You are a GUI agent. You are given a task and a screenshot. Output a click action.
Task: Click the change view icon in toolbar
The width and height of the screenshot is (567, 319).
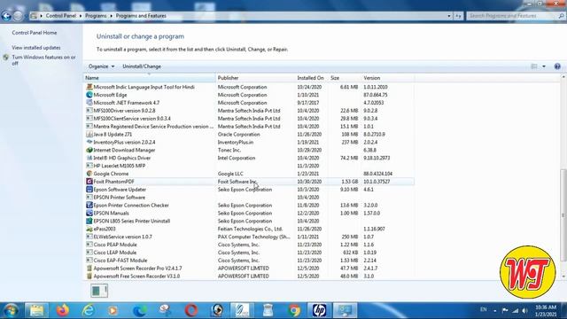click(x=534, y=66)
